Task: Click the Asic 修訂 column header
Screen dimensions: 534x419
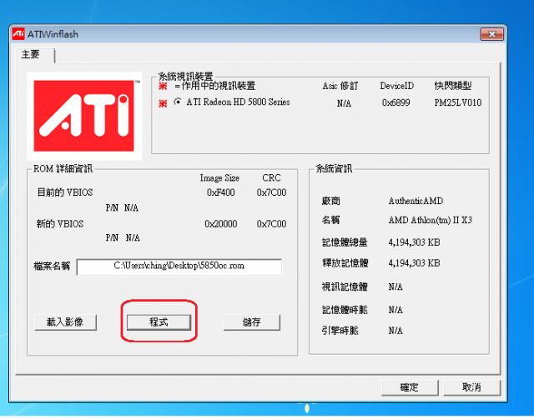Action: [340, 86]
